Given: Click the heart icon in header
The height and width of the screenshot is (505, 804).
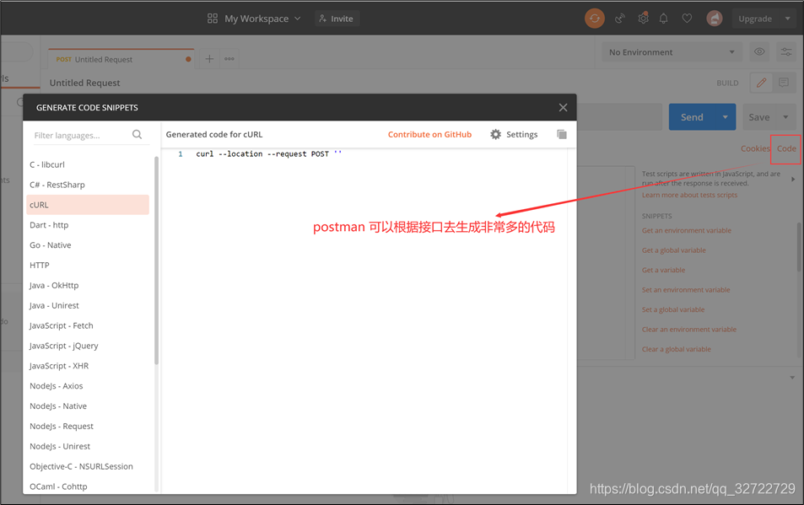Looking at the screenshot, I should click(x=687, y=19).
